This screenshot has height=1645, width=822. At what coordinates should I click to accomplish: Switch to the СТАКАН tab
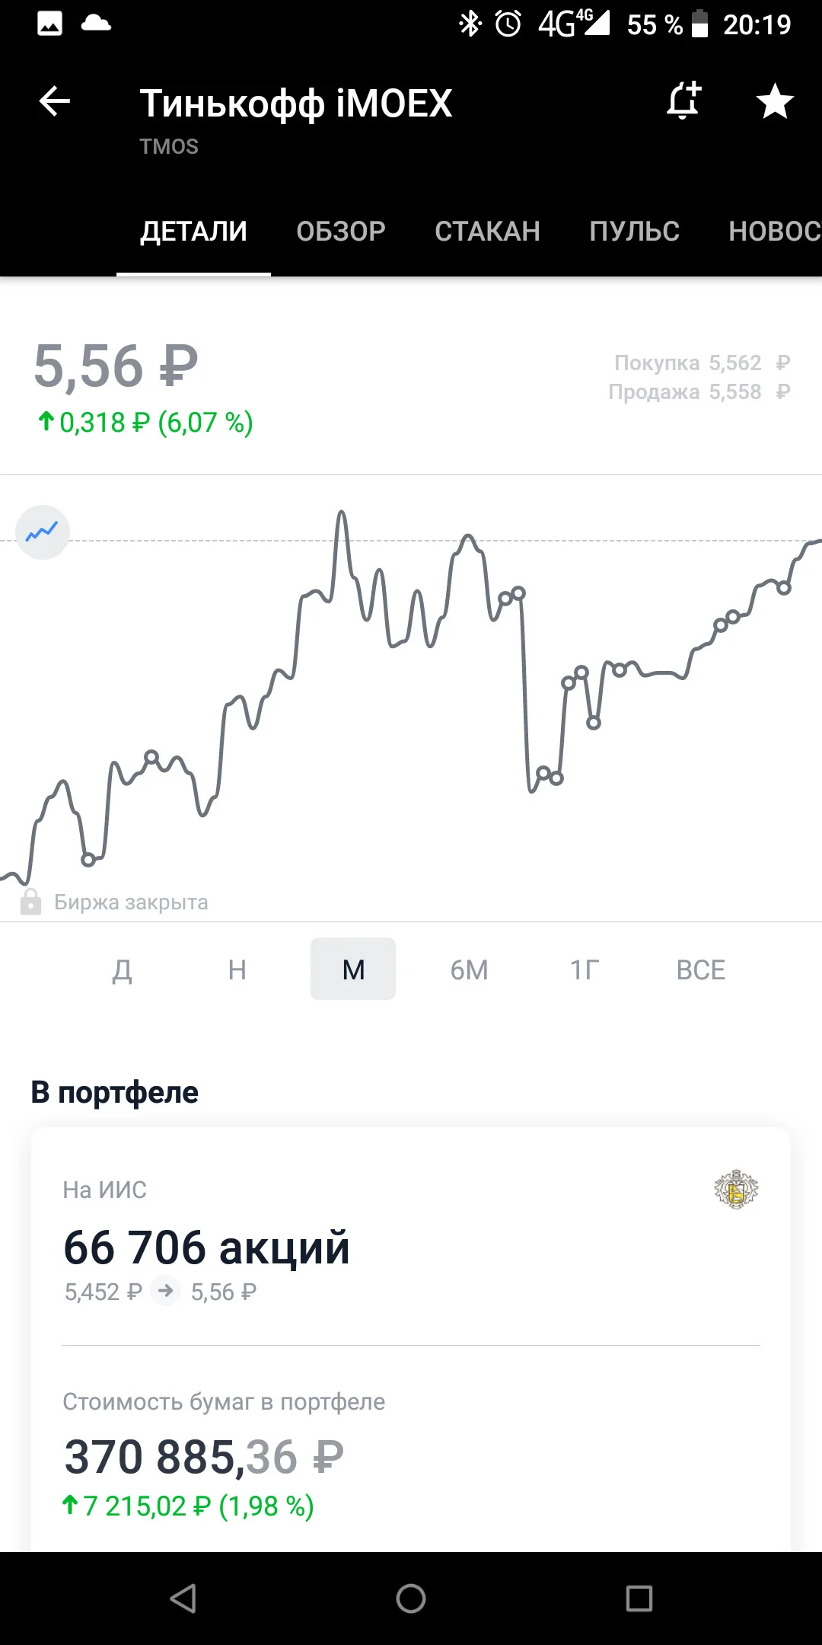coord(488,231)
